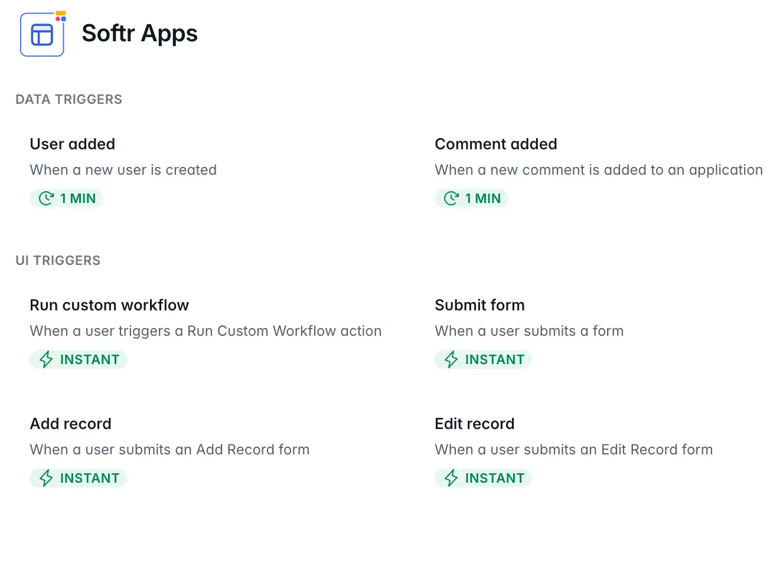
Task: Click the 1 MIN badge under Comment added
Action: coord(472,198)
